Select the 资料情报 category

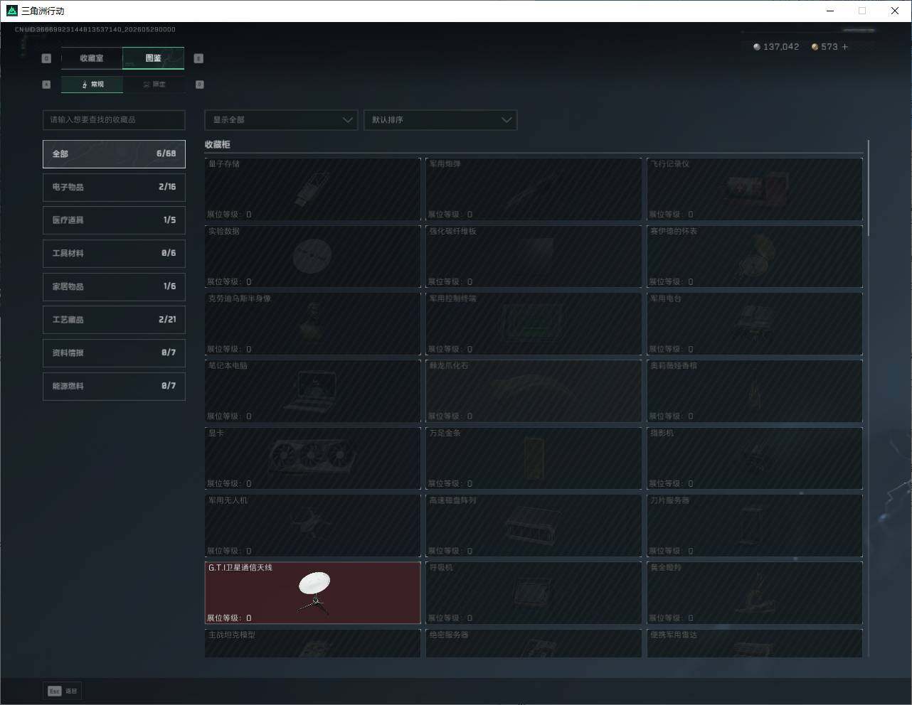coord(114,352)
